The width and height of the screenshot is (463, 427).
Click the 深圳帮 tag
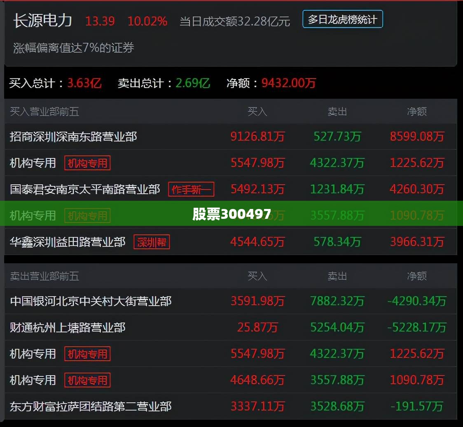click(x=152, y=242)
